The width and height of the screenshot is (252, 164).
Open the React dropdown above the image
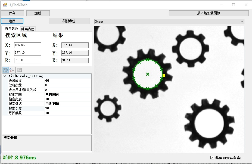click(169, 21)
